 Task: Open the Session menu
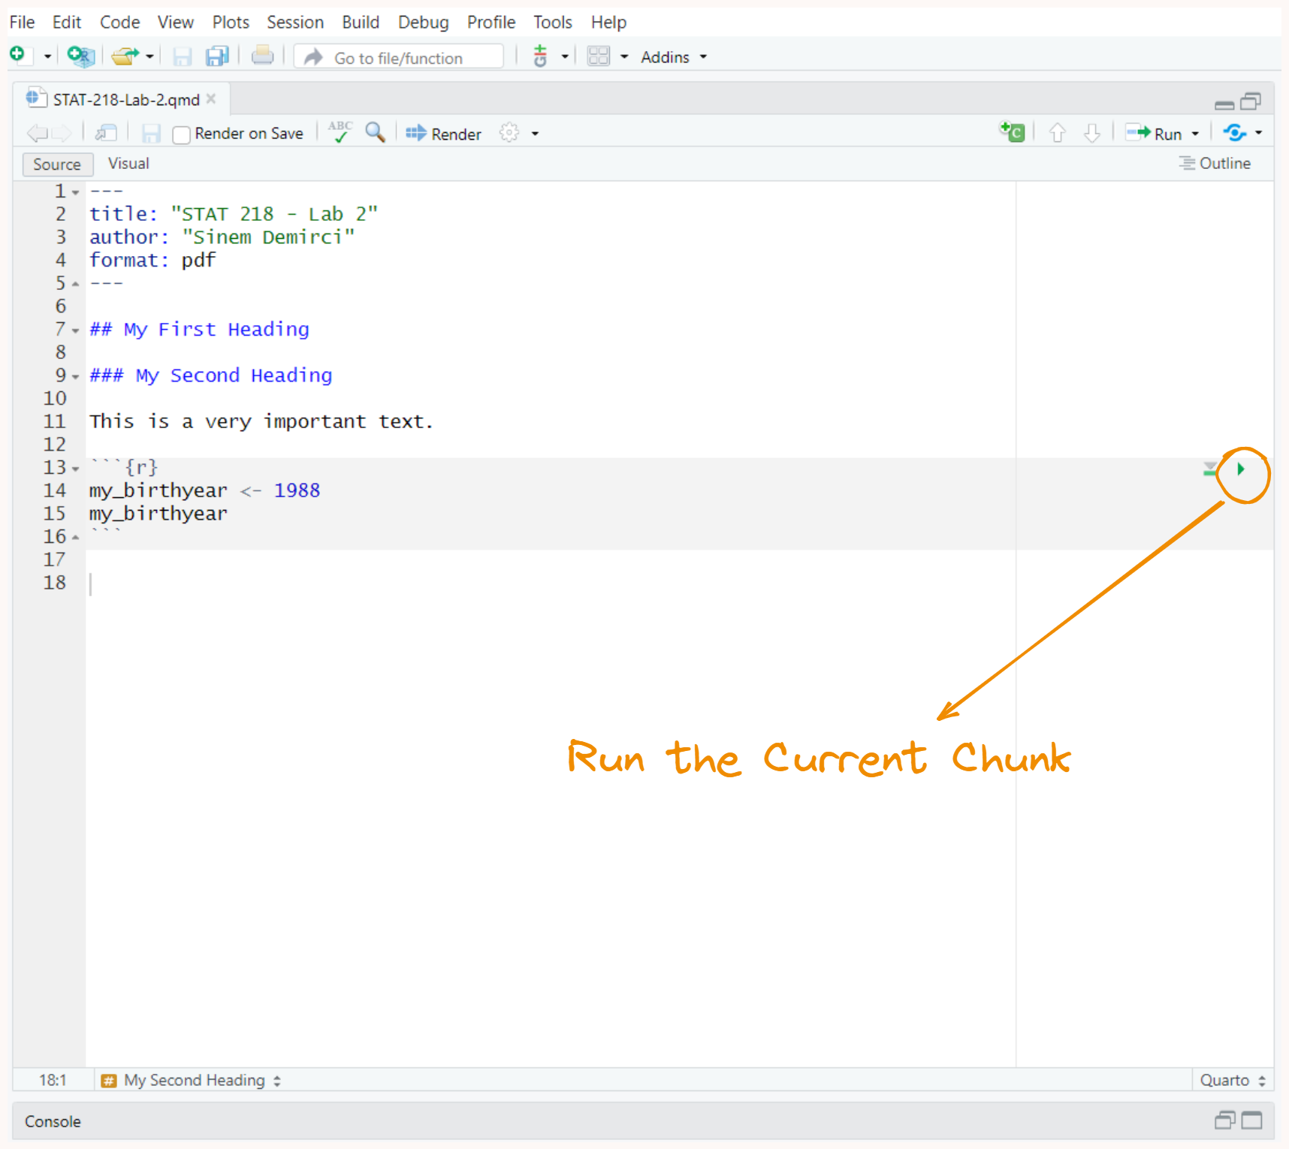[x=294, y=23]
